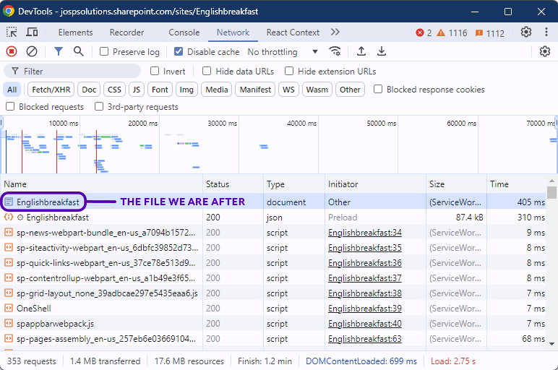Image resolution: width=558 pixels, height=370 pixels.
Task: Check 3rd-party requests box
Action: click(99, 106)
